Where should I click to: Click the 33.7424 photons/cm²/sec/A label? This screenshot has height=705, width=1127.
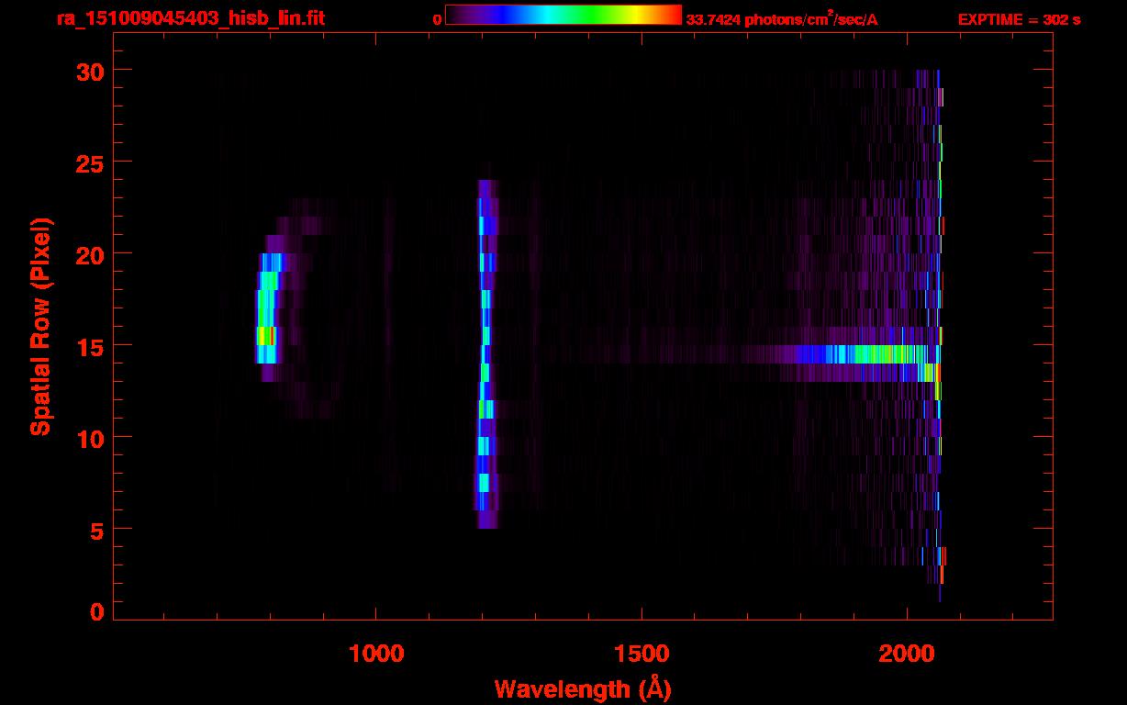(x=781, y=18)
